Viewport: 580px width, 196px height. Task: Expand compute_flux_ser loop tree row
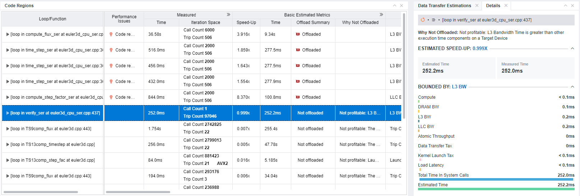coord(8,34)
